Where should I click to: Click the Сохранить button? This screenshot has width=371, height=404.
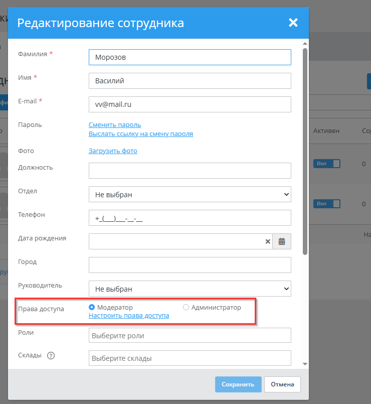(238, 384)
